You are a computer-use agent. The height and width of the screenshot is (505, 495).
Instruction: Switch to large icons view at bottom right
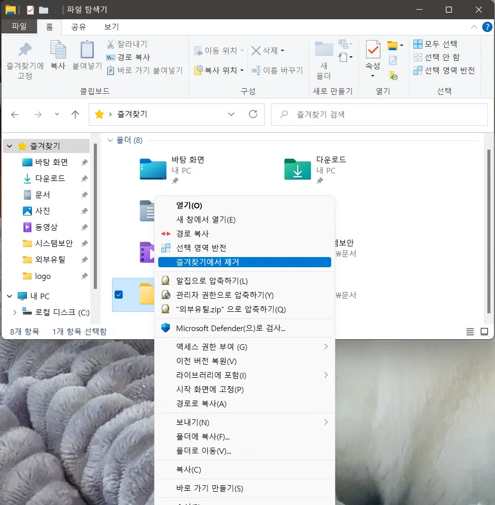point(484,332)
